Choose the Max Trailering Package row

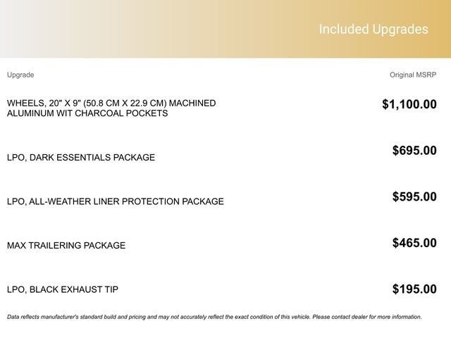point(66,246)
